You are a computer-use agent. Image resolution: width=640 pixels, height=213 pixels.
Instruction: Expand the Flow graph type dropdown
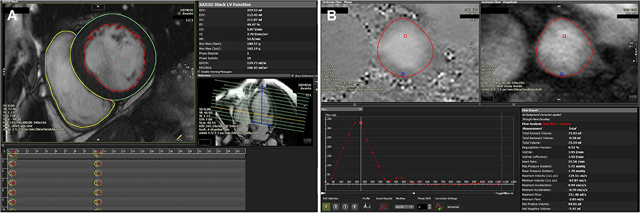tap(342, 109)
